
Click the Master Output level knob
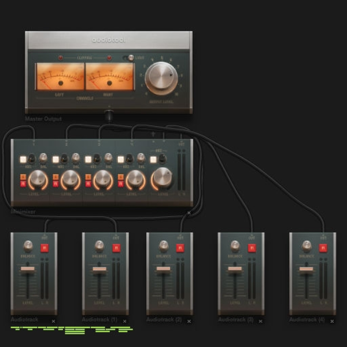tap(161, 78)
